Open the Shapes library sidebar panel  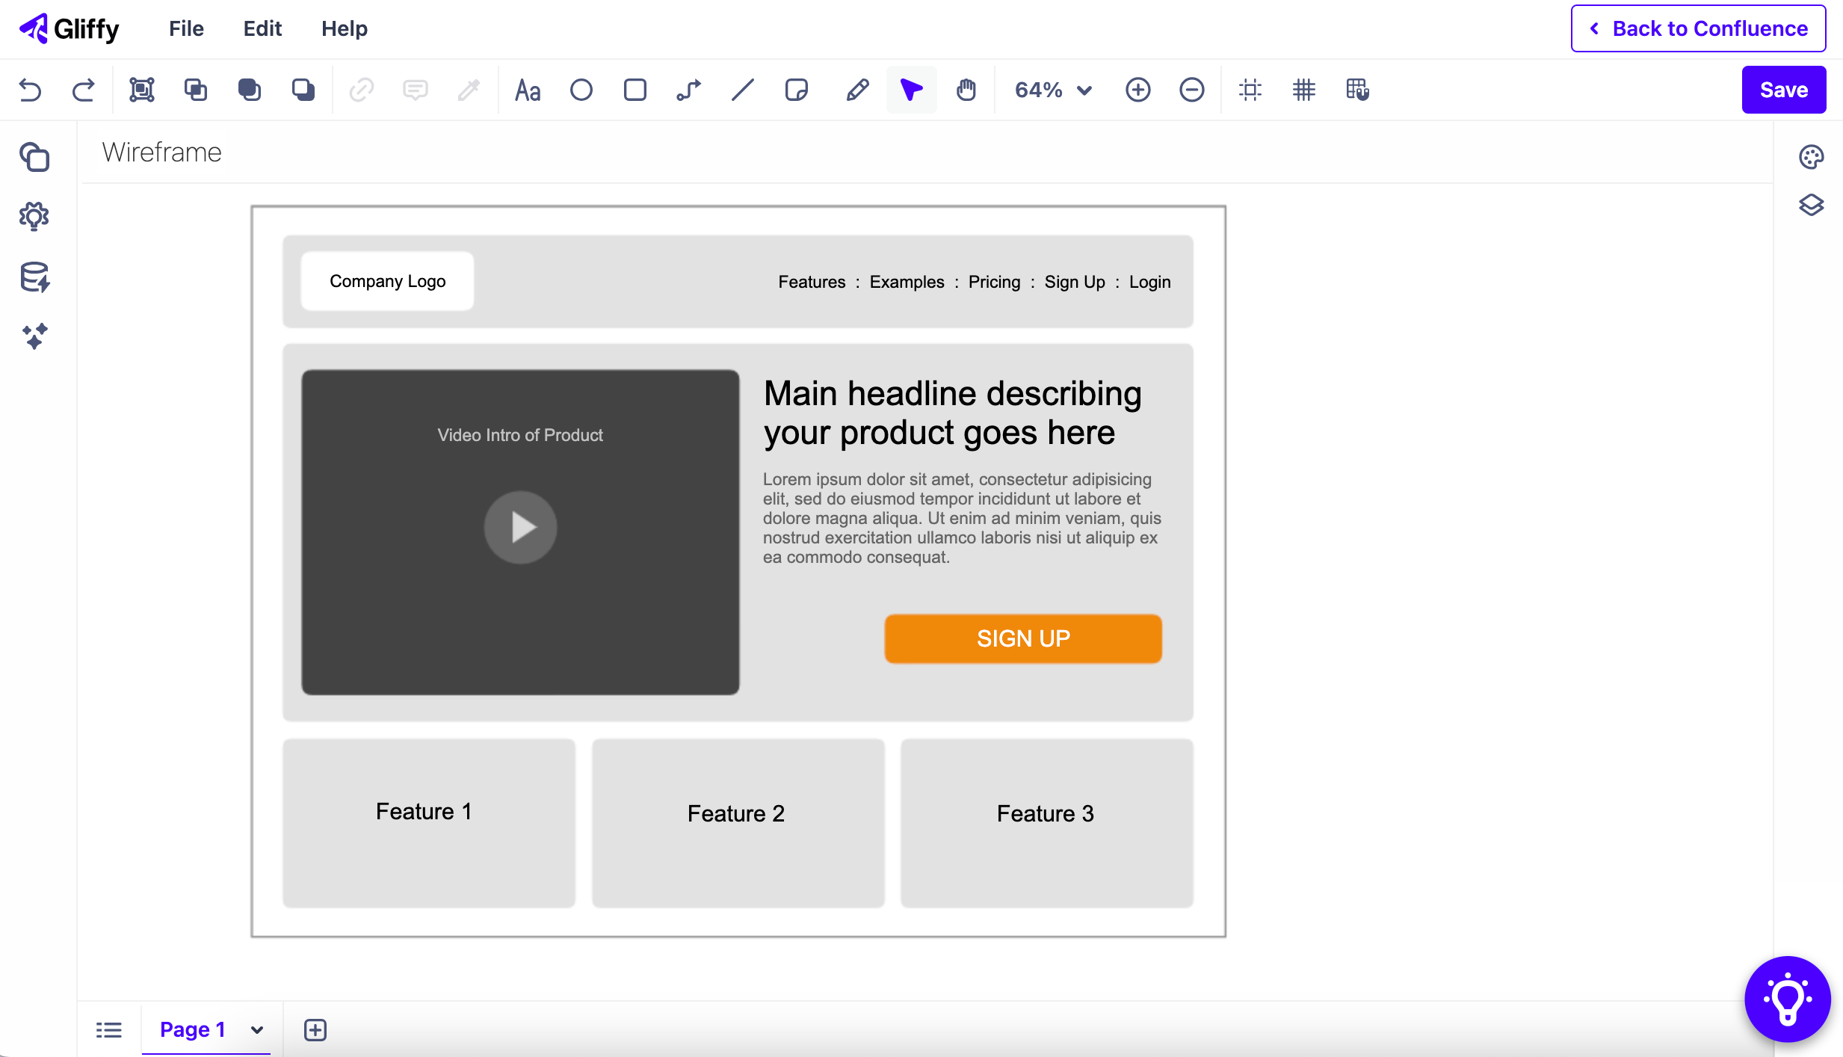(34, 157)
